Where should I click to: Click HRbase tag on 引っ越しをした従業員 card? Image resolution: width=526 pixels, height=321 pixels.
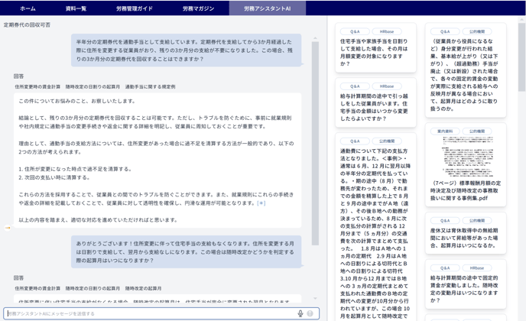click(387, 86)
